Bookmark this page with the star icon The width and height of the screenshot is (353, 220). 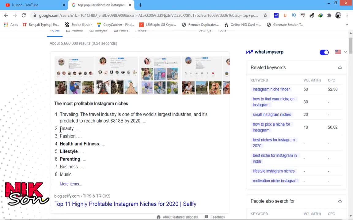[x=265, y=15]
